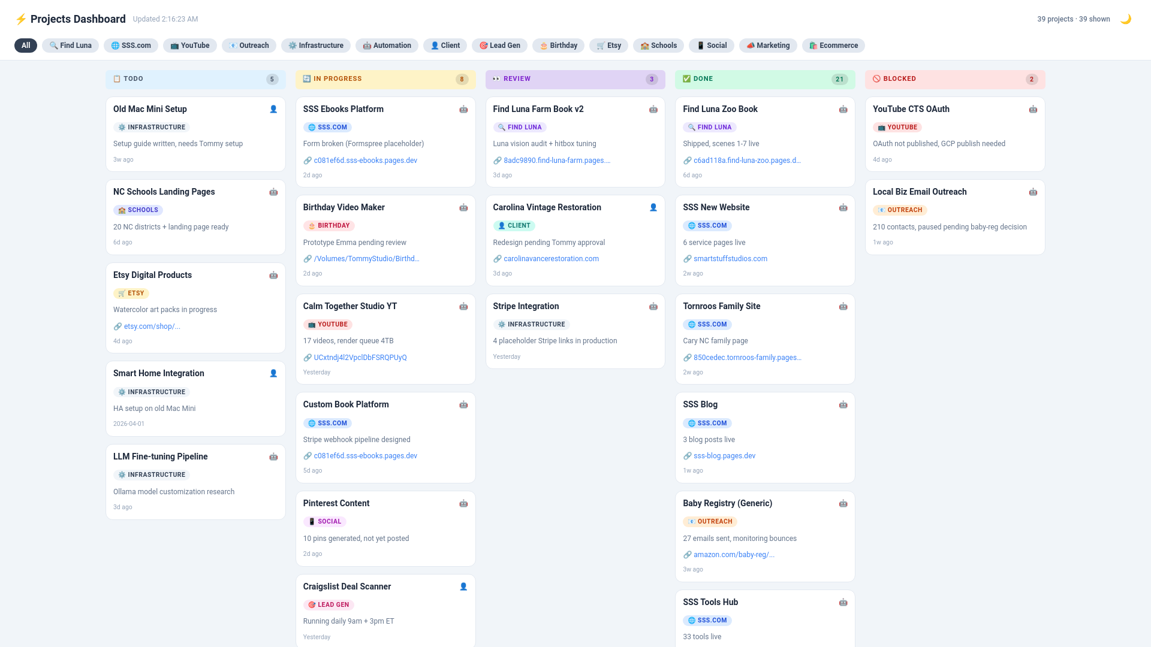Click the robot icon on Stripe Integration
The height and width of the screenshot is (647, 1151).
[653, 306]
